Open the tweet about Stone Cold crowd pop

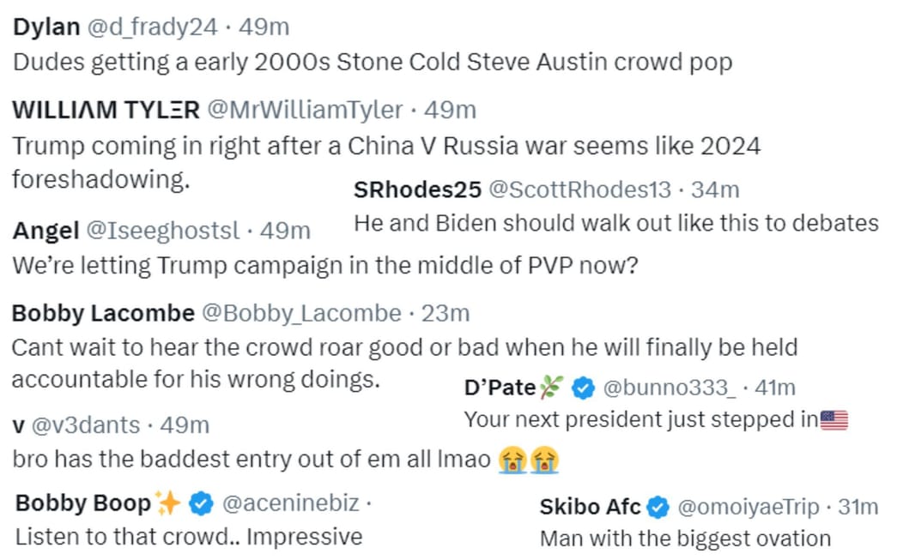point(372,63)
